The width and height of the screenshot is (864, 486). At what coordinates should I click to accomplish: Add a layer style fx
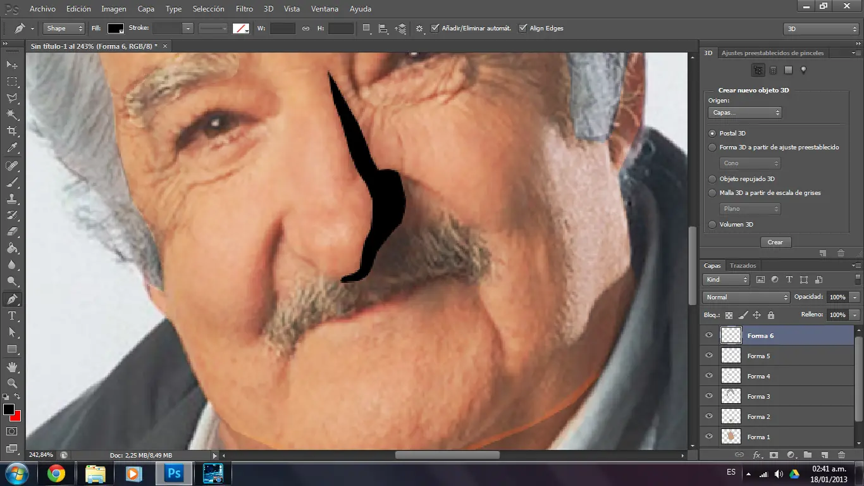coord(757,455)
